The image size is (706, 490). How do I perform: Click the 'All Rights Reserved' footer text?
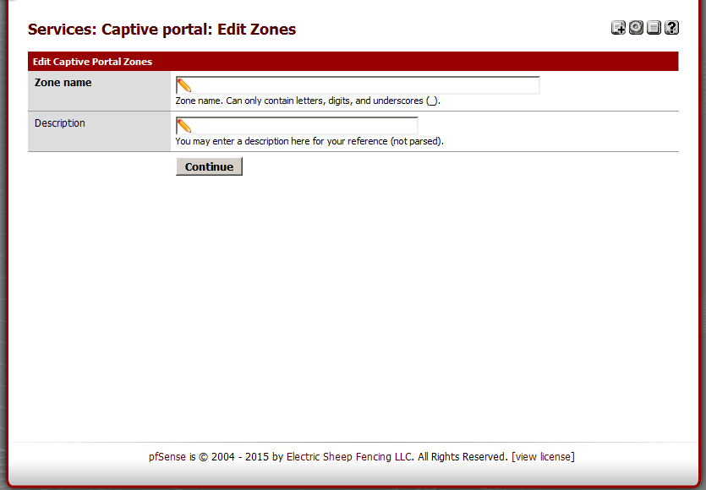462,457
